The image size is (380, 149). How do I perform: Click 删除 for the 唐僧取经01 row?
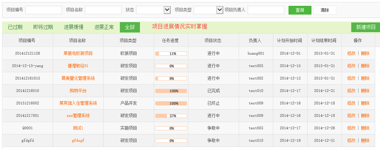[365, 66]
